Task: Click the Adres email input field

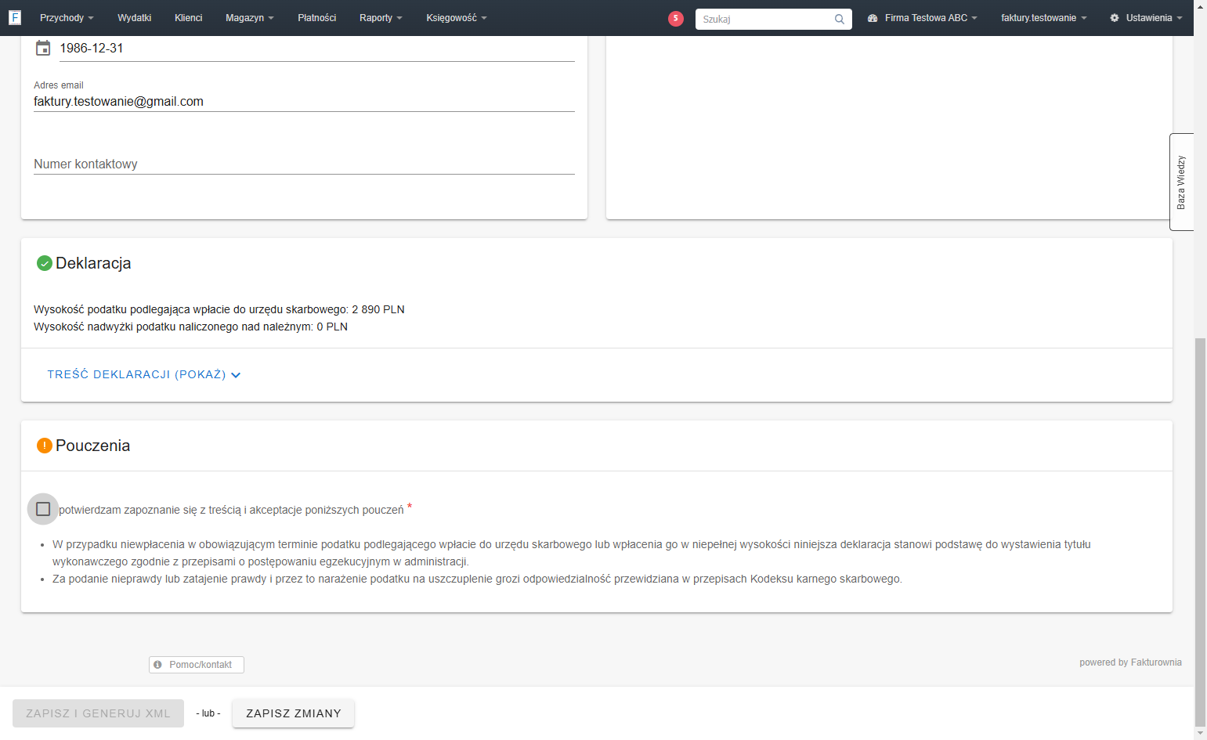Action: pos(304,102)
